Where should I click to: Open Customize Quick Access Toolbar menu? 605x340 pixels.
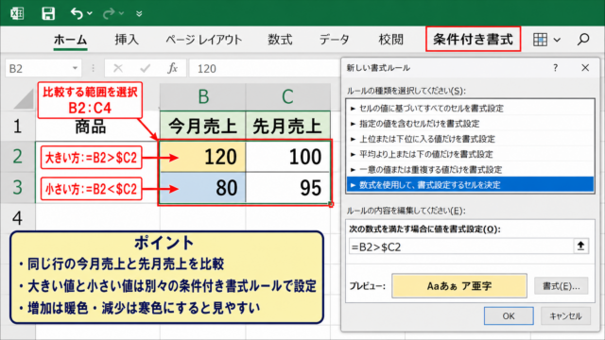click(139, 14)
